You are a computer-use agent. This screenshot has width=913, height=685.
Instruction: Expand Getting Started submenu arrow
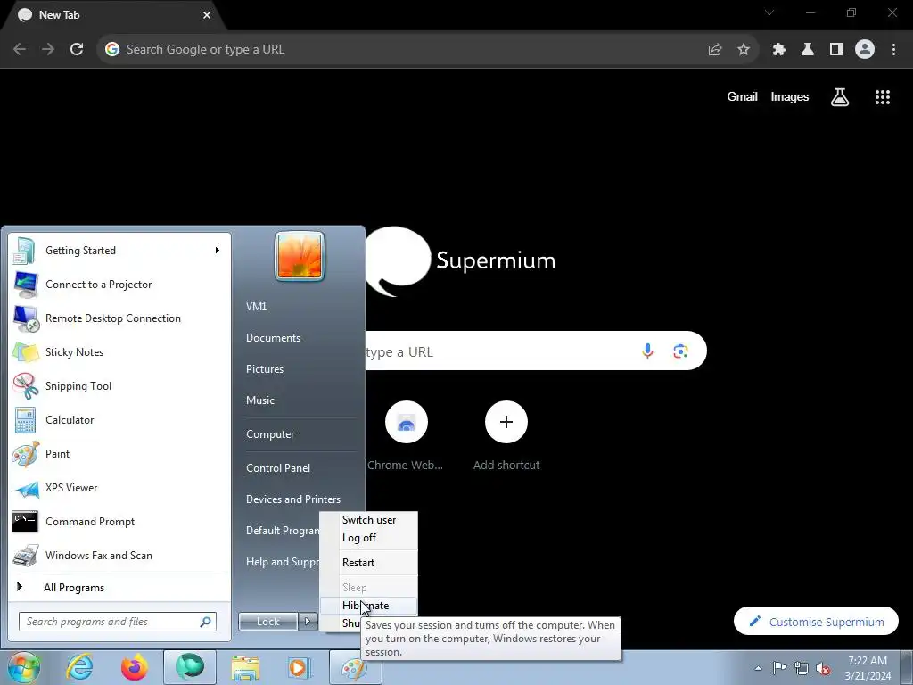coord(218,251)
